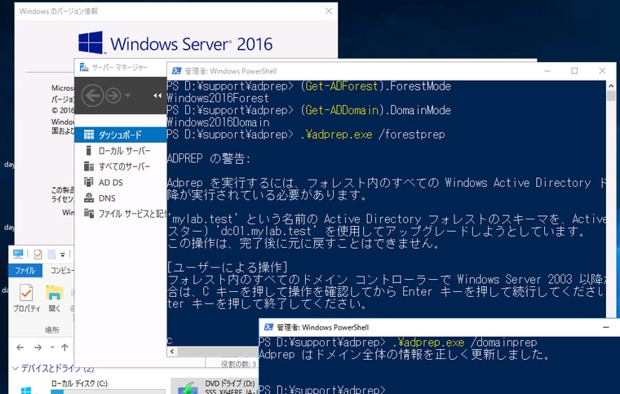Click the ADPREP の警告 heading text
This screenshot has width=620, height=394.
point(208,158)
